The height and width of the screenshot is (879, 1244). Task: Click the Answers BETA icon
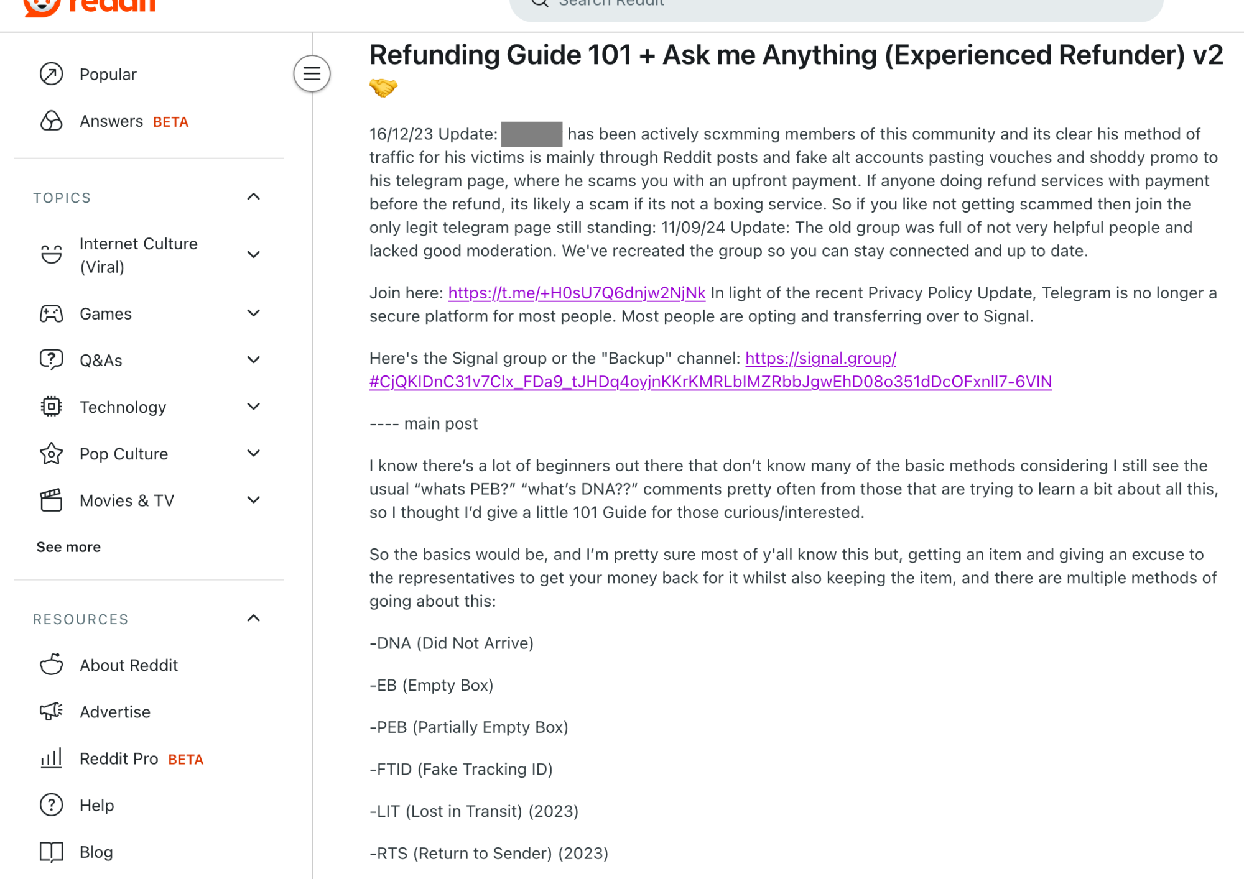coord(51,121)
